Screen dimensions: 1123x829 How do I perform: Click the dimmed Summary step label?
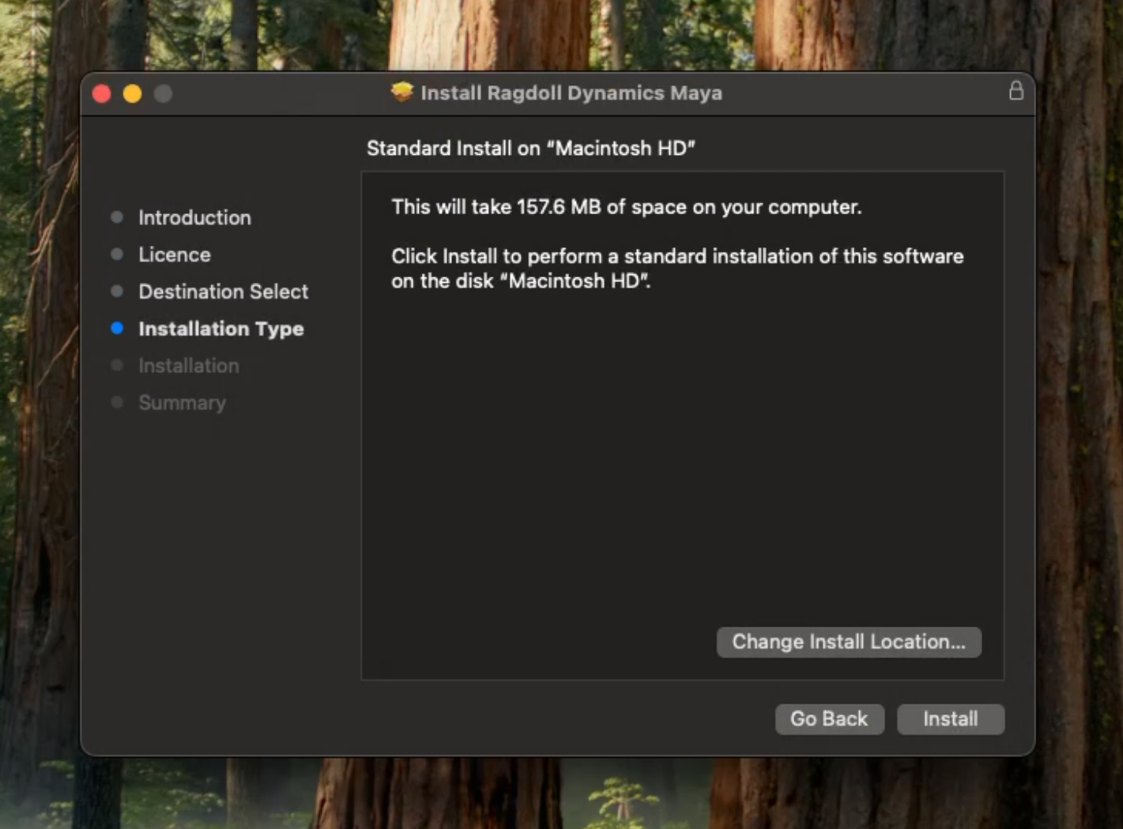(x=182, y=403)
